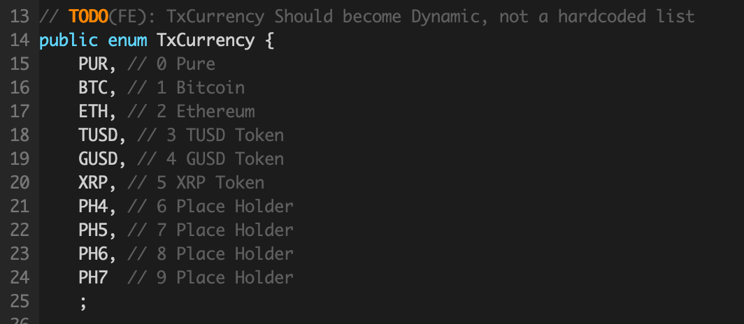Select line number 15 in gutter
The width and height of the screenshot is (744, 324).
[x=20, y=64]
